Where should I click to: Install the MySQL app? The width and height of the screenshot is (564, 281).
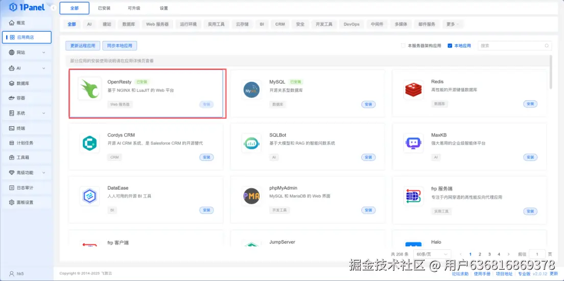(x=368, y=104)
